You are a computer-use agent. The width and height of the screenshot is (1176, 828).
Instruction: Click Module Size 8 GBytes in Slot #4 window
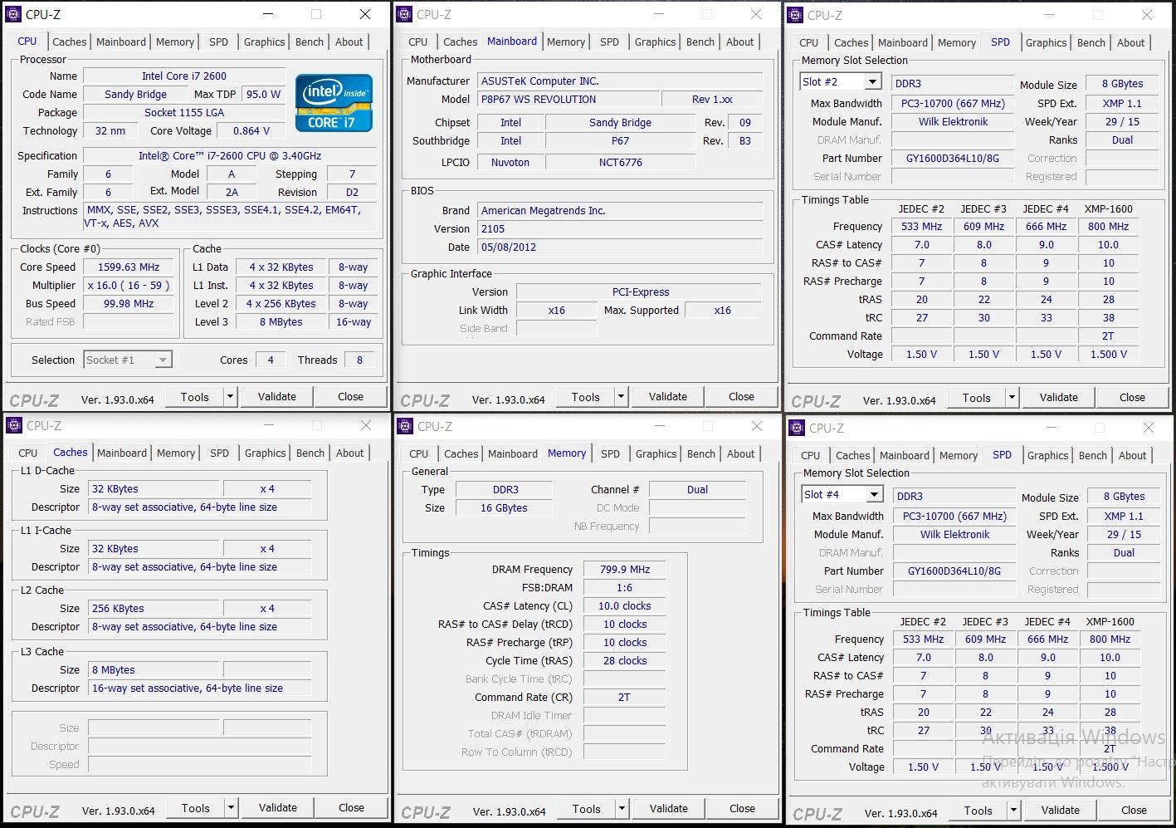pyautogui.click(x=1124, y=496)
